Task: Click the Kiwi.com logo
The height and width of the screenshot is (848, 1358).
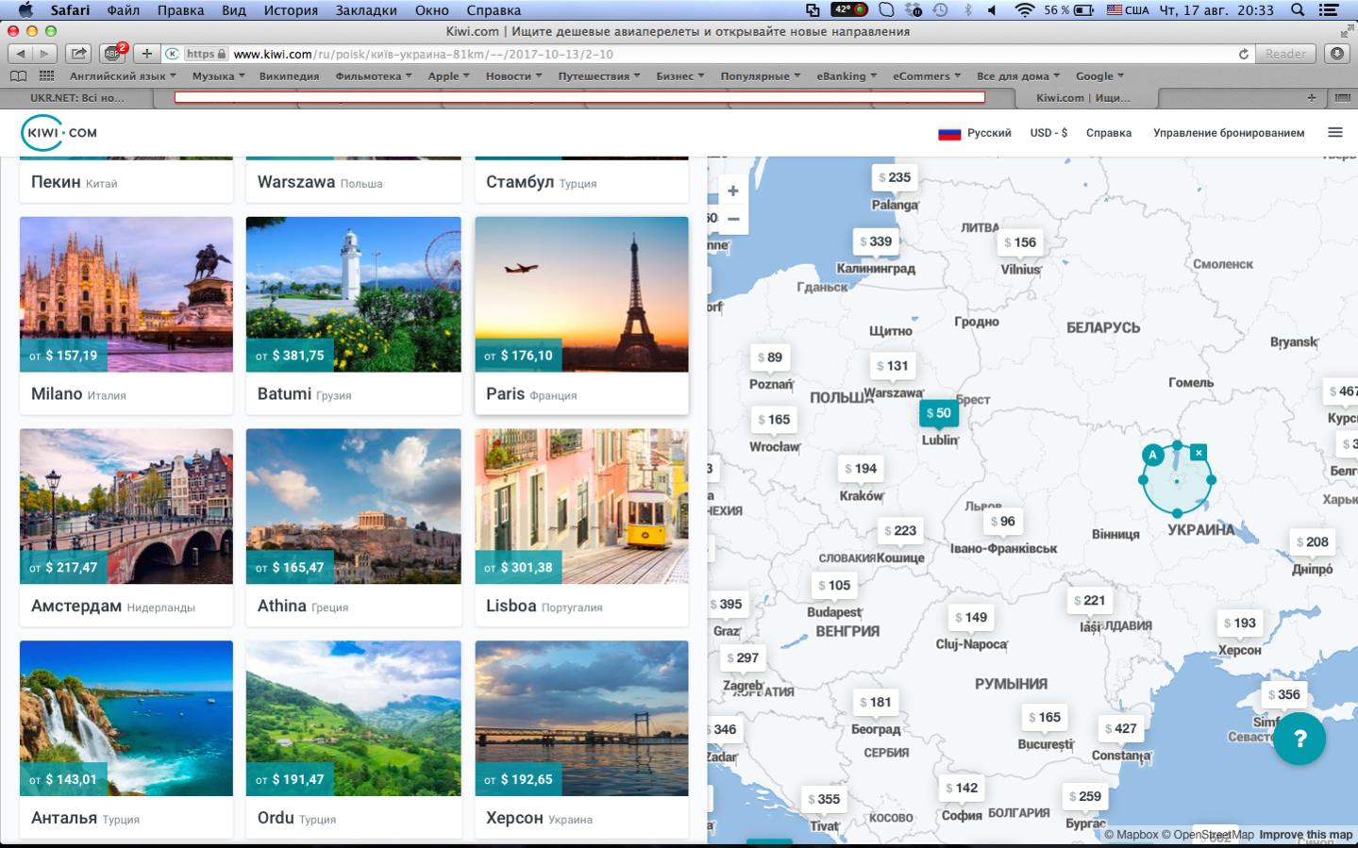Action: [x=59, y=133]
